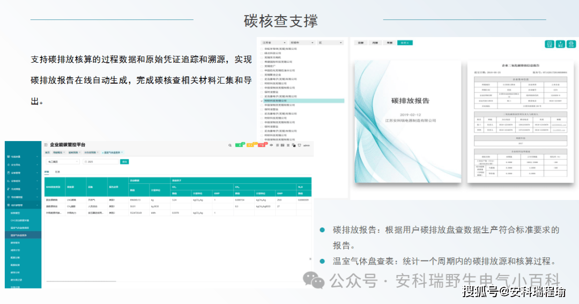Check the 无锡聚龙企业 checkbox

point(262,75)
